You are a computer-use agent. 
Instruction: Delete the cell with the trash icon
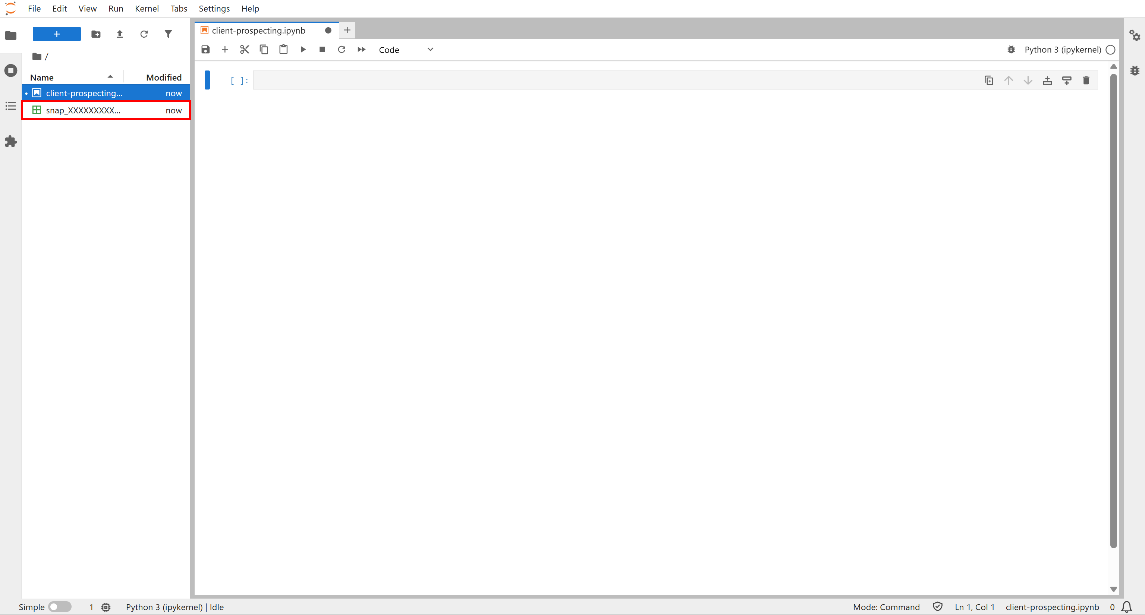1086,80
